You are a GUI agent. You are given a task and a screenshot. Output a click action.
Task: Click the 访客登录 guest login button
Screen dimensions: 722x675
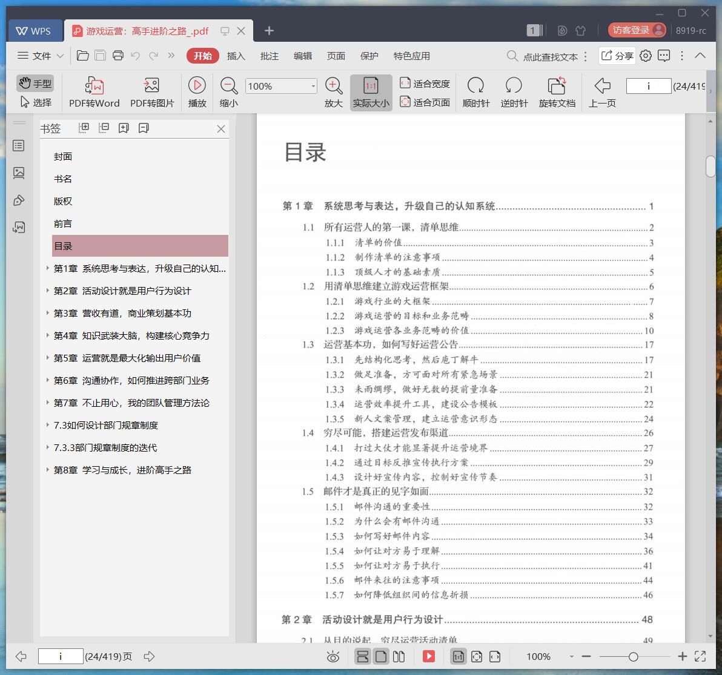coord(637,30)
